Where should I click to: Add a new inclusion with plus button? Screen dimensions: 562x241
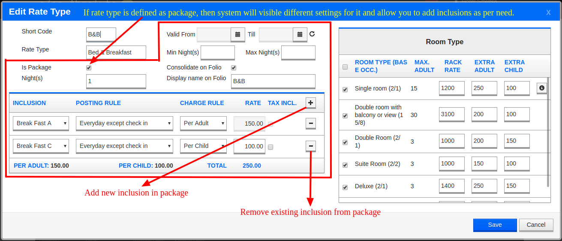(x=311, y=103)
